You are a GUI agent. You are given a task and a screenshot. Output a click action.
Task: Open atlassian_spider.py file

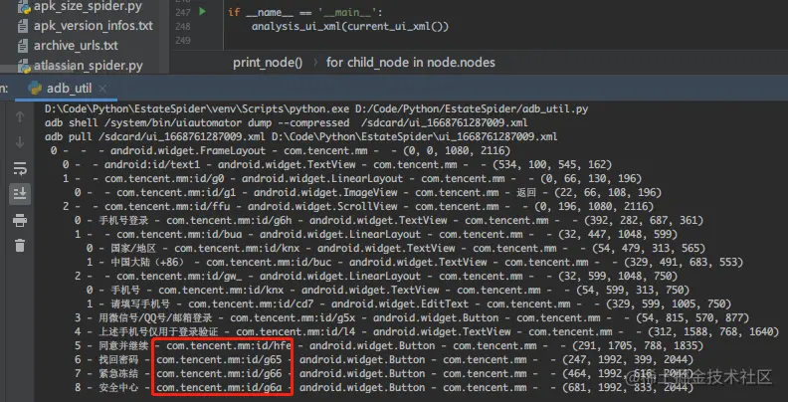click(88, 66)
